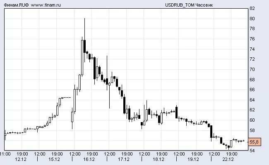This screenshot has width=269, height=165.
Task: Select the 58 price axis label
Action: click(252, 130)
